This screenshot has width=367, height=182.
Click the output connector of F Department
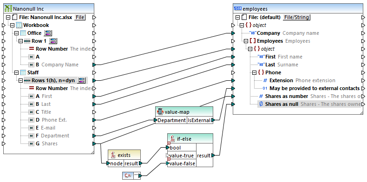(94, 136)
